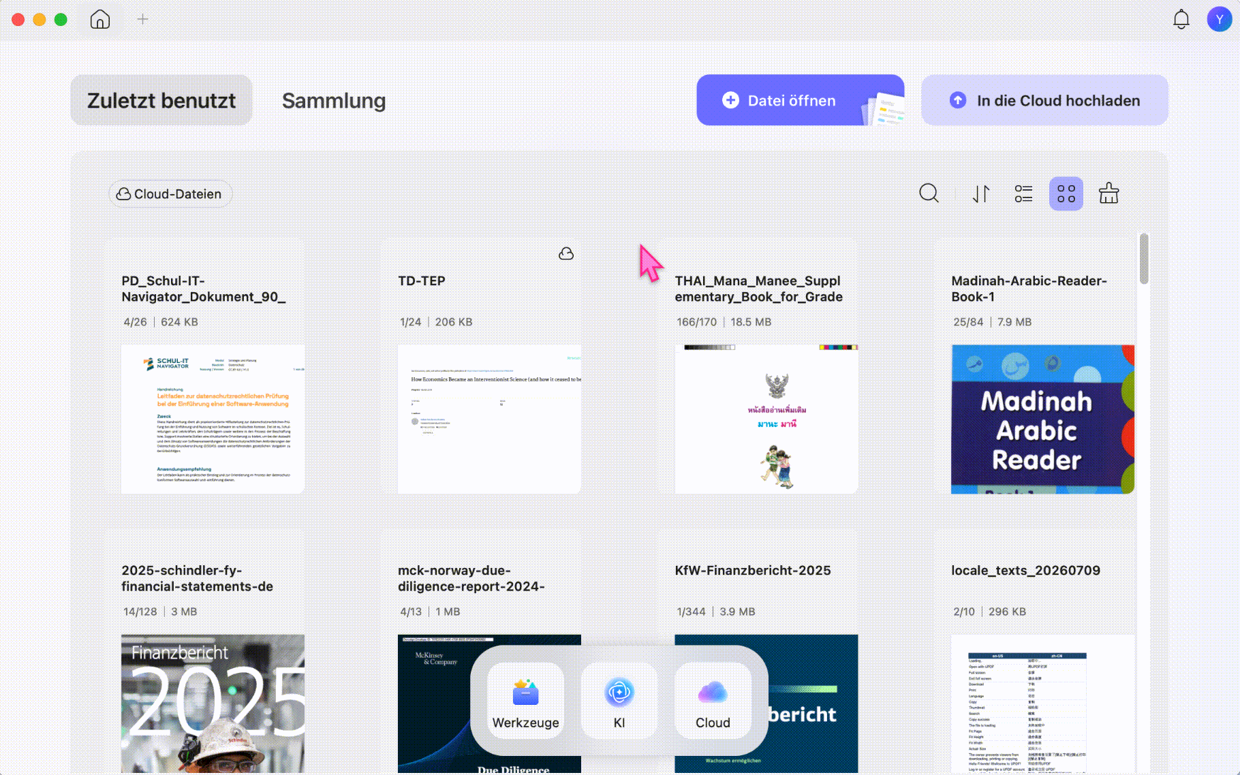Select the 166/170 page count text
The image size is (1240, 775).
(696, 322)
